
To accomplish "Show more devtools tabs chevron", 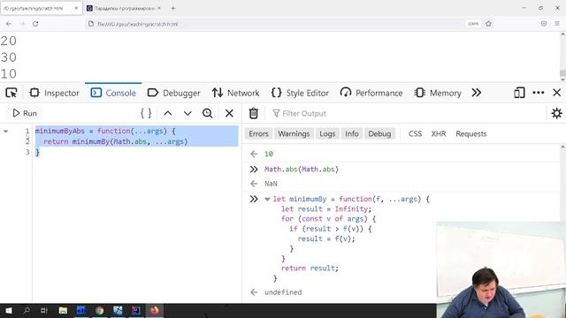I will 476,93.
